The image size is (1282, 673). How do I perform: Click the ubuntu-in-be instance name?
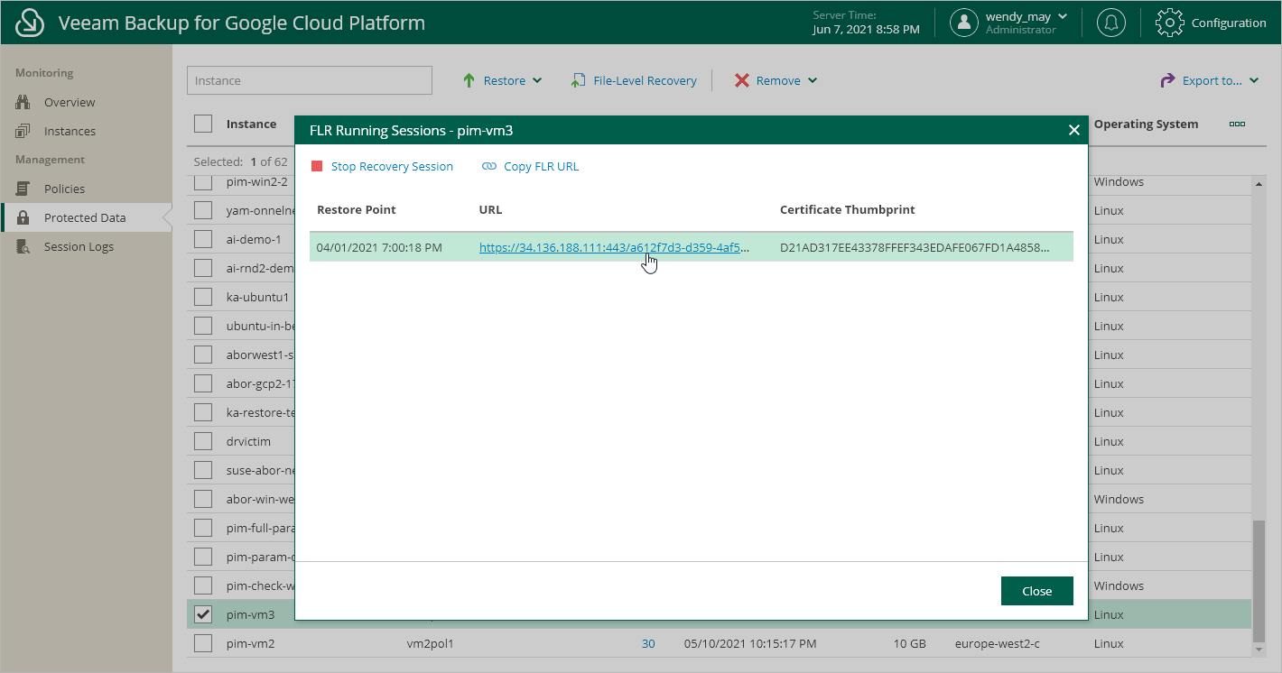[261, 326]
